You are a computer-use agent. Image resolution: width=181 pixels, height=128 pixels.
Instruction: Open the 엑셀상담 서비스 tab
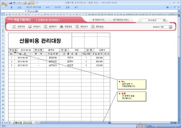click(121, 20)
